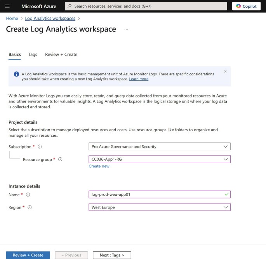266x259 pixels.
Task: Select the Basics tab
Action: click(15, 54)
